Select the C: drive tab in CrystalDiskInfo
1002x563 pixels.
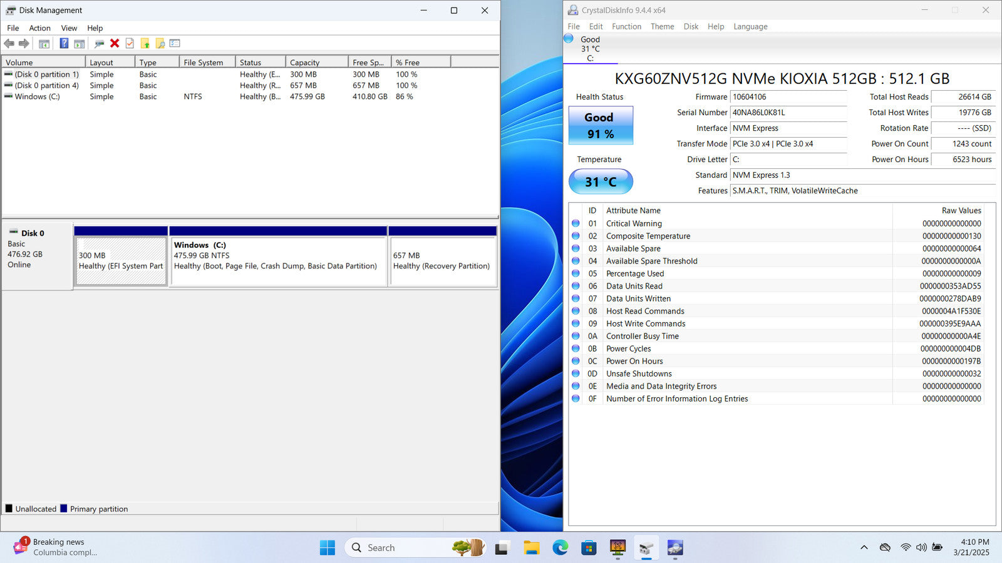pyautogui.click(x=590, y=49)
